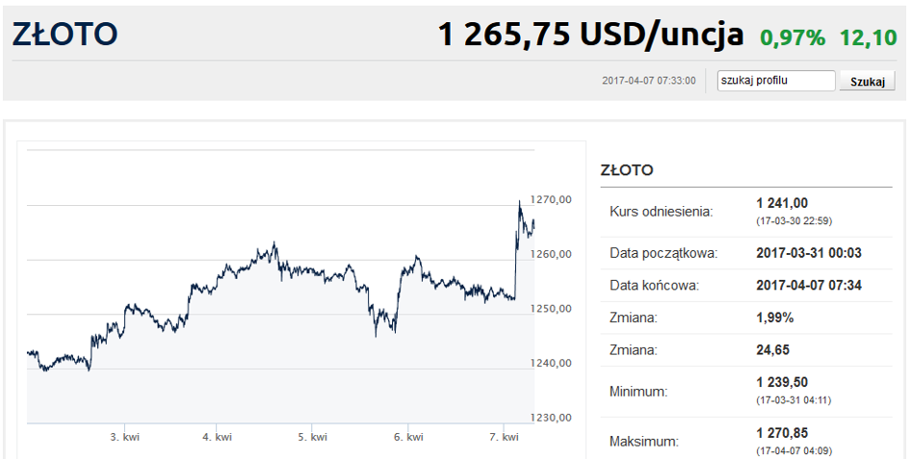Screen dimensions: 910x459
Task: Click the '5. kwi' date axis label
Action: click(312, 437)
